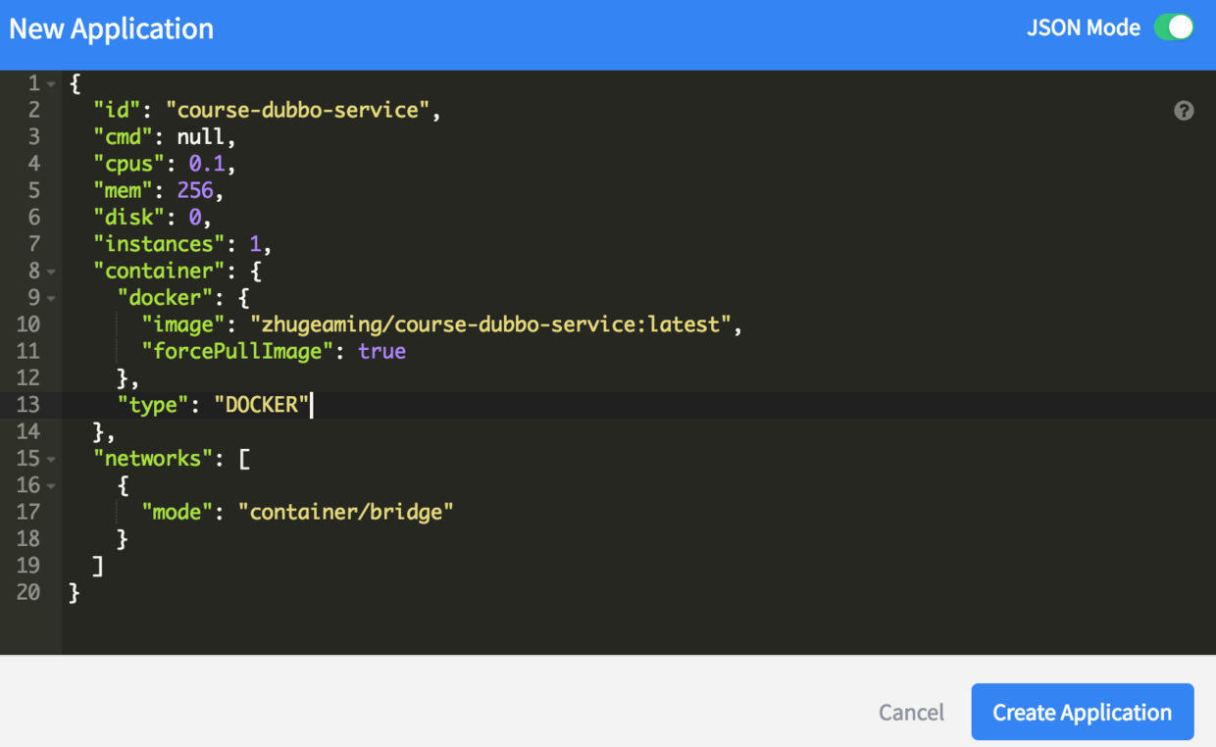
Task: Click the Create Application button
Action: (x=1083, y=712)
